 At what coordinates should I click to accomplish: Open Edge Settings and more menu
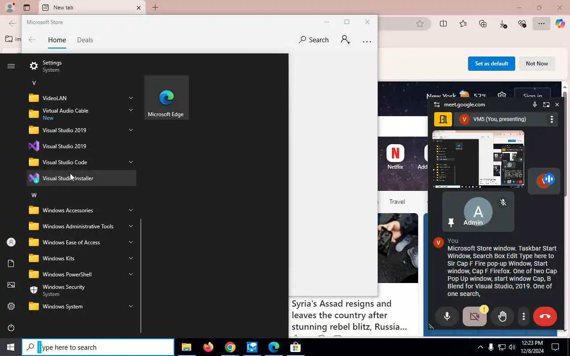(541, 24)
